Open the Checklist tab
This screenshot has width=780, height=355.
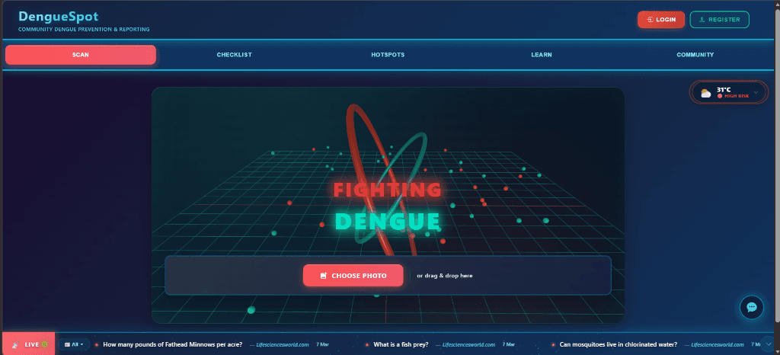point(235,55)
